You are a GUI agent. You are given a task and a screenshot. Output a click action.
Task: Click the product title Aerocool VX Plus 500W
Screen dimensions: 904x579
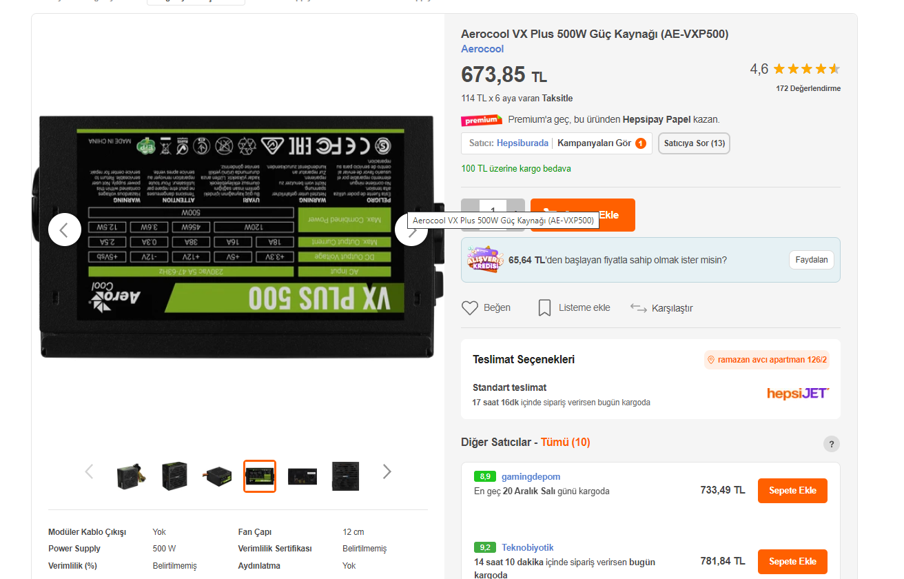pos(595,34)
